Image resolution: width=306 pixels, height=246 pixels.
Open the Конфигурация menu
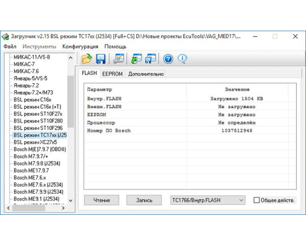[x=80, y=46]
